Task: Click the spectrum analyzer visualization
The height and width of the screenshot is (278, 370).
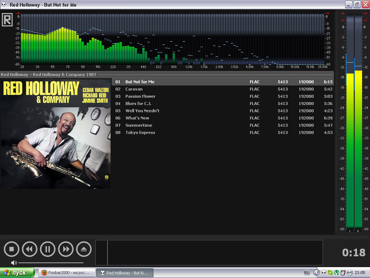Action: coord(173,39)
